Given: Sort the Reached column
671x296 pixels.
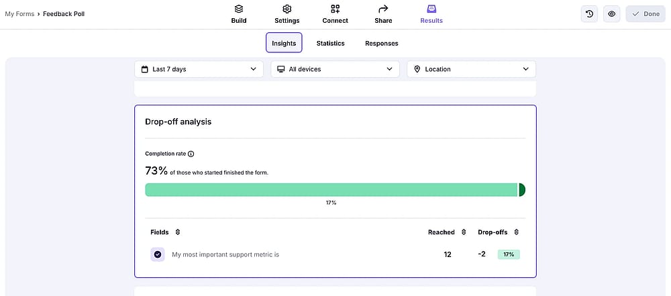Looking at the screenshot, I should click(x=464, y=232).
